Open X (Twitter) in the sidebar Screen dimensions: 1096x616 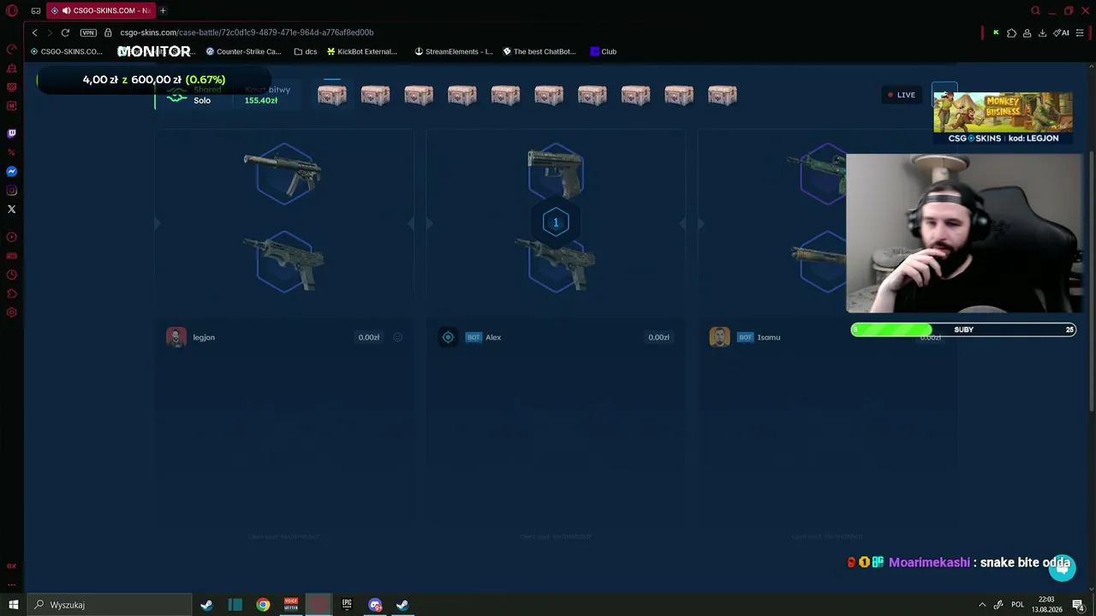pos(12,210)
